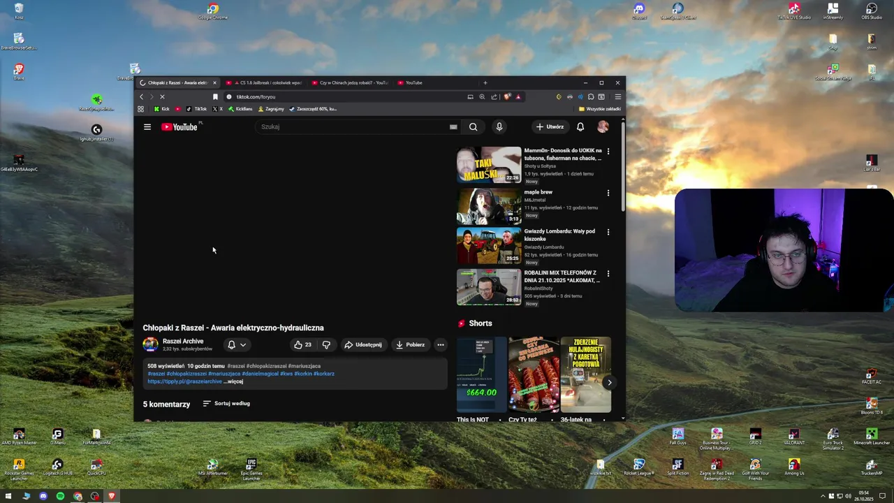
Task: Select Epic Games Launcher desktop icon
Action: pyautogui.click(x=251, y=469)
